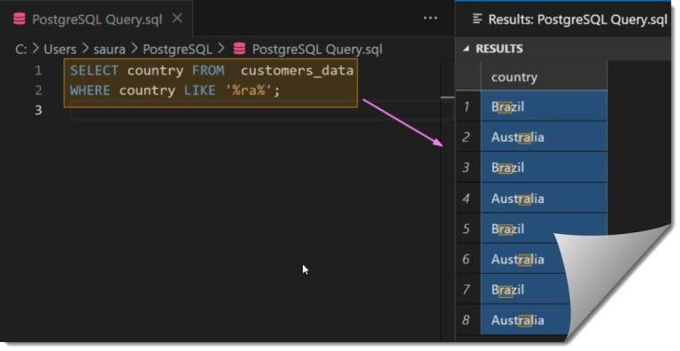Viewport: 680px width, 351px height.
Task: Open the PostgreSQL folder breadcrumb segment
Action: (x=177, y=50)
